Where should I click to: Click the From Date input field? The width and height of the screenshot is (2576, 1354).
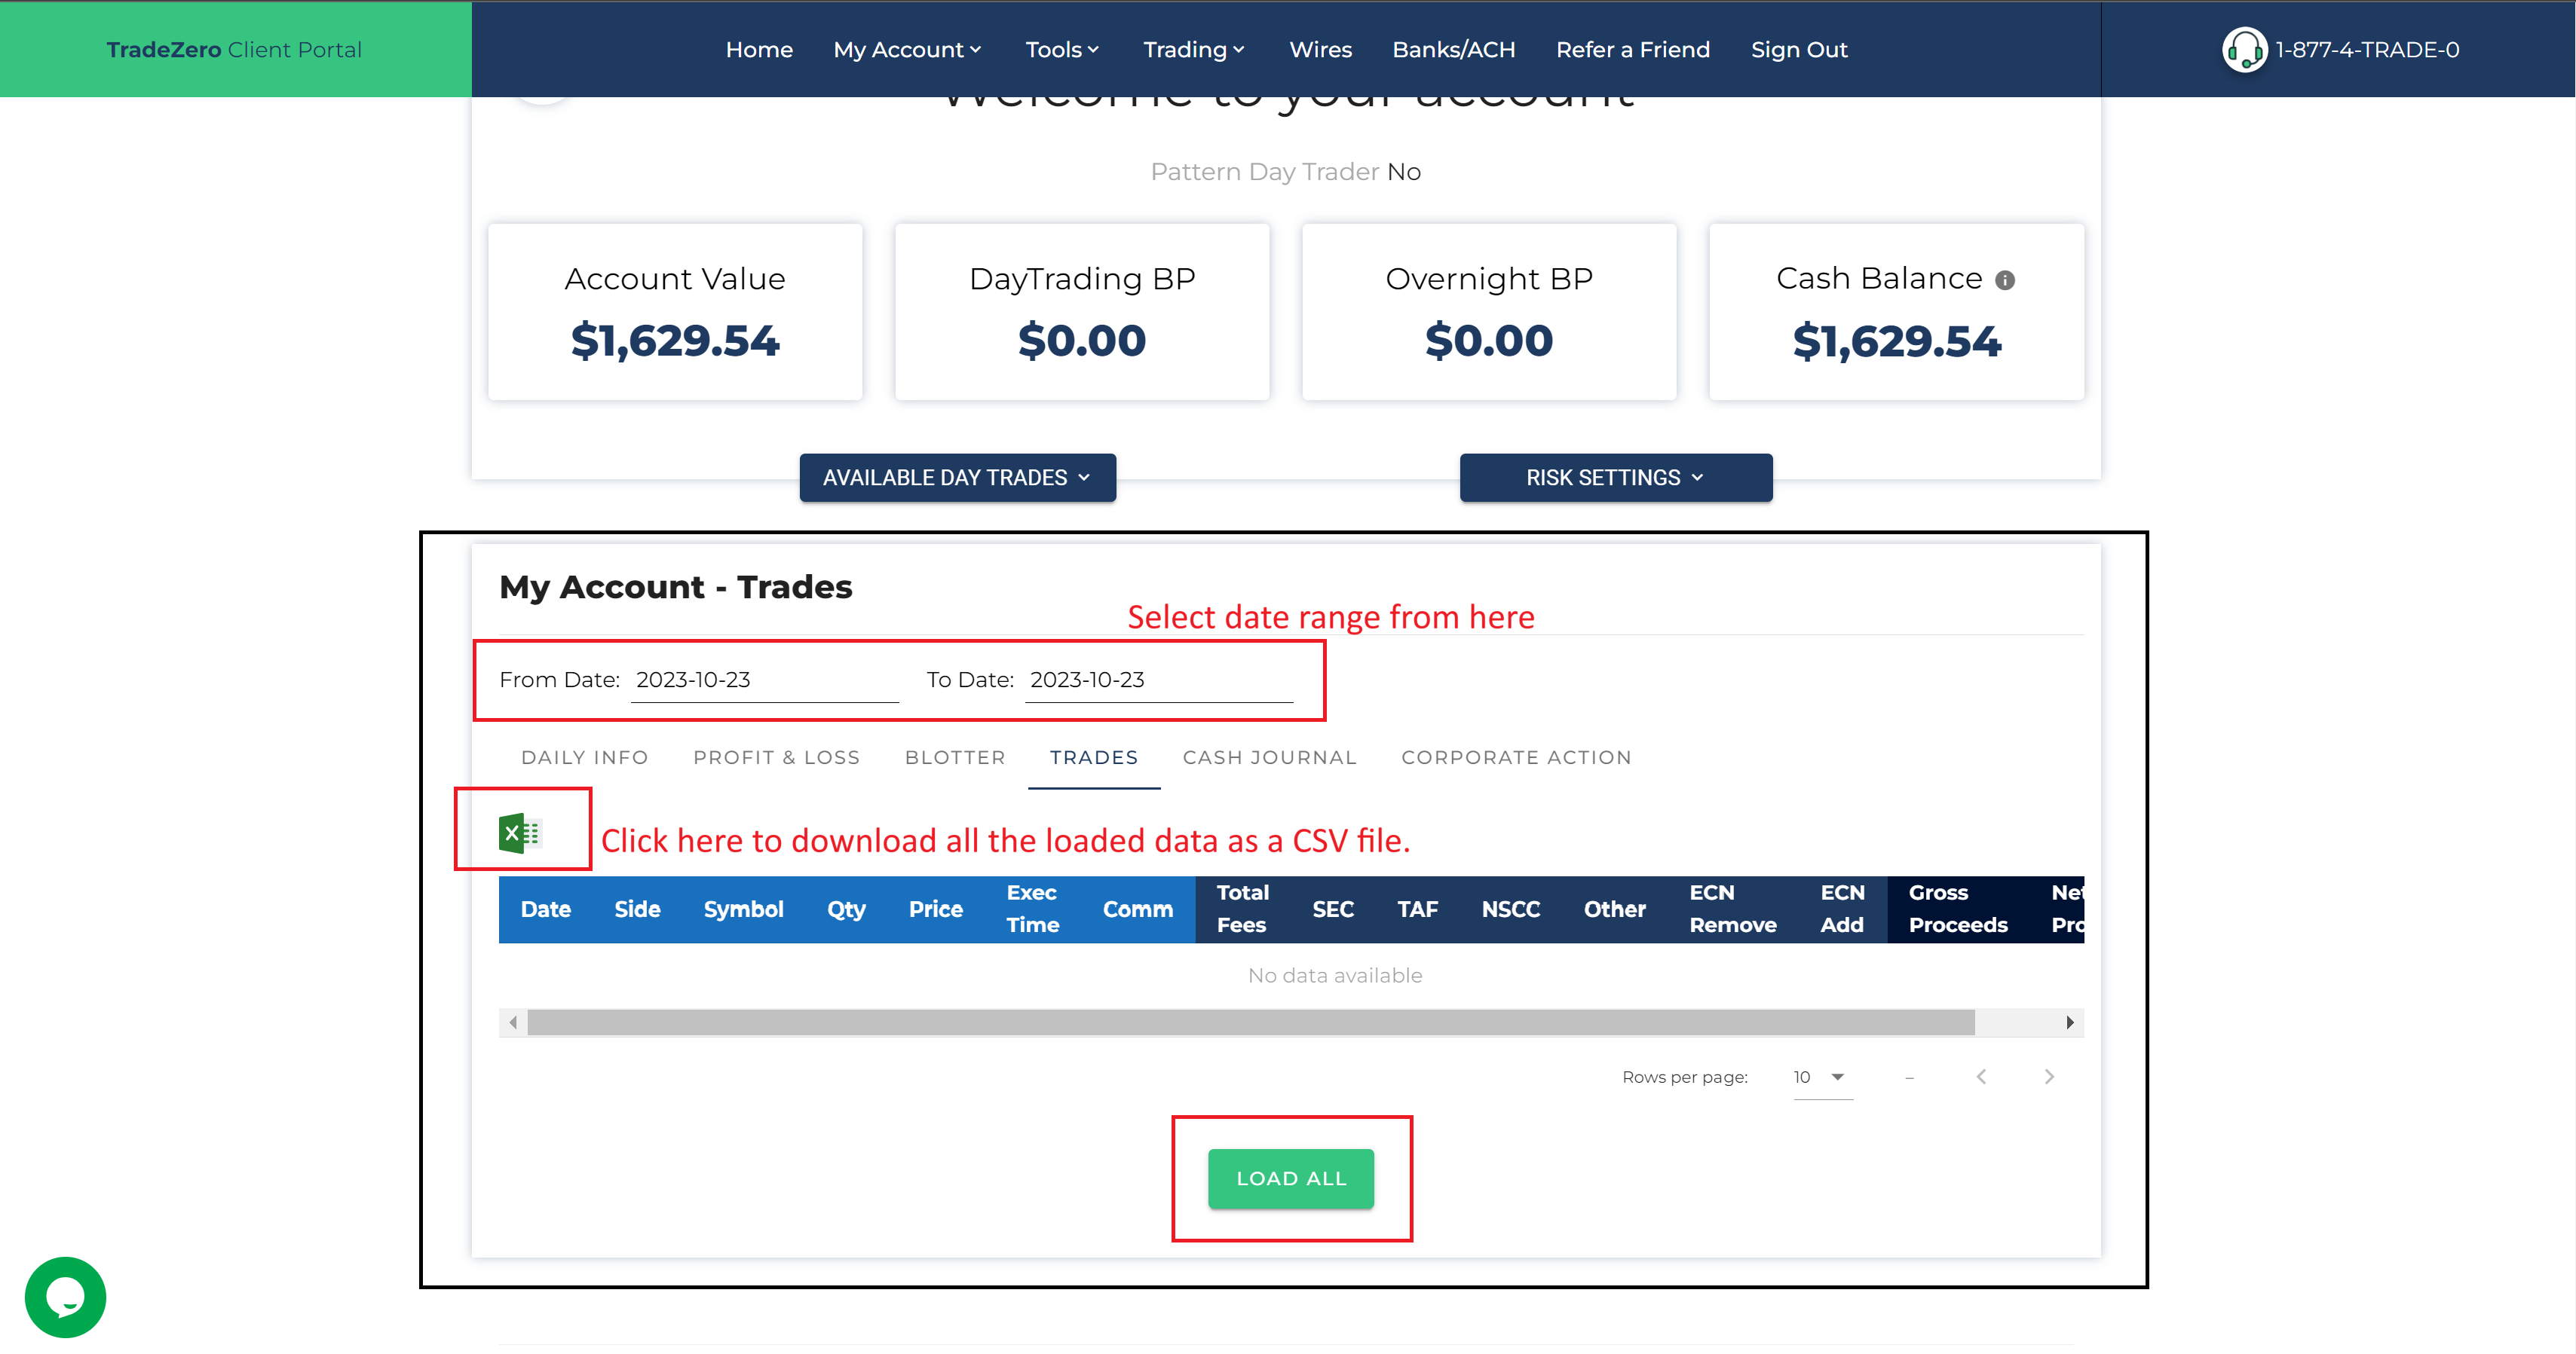pyautogui.click(x=764, y=680)
